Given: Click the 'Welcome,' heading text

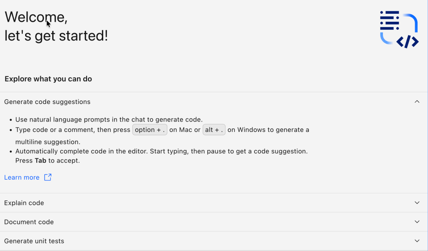Looking at the screenshot, I should click(x=36, y=17).
